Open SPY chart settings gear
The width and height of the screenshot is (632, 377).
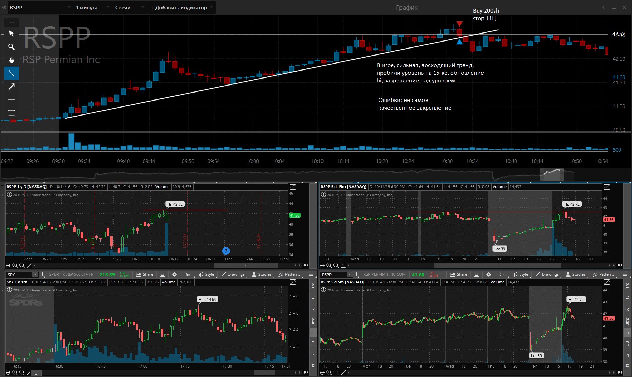coord(175,274)
